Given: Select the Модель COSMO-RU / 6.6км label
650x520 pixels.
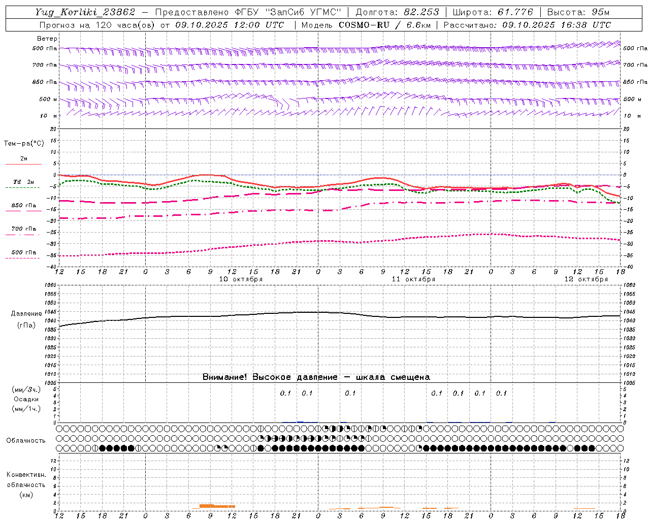Looking at the screenshot, I should [x=366, y=25].
